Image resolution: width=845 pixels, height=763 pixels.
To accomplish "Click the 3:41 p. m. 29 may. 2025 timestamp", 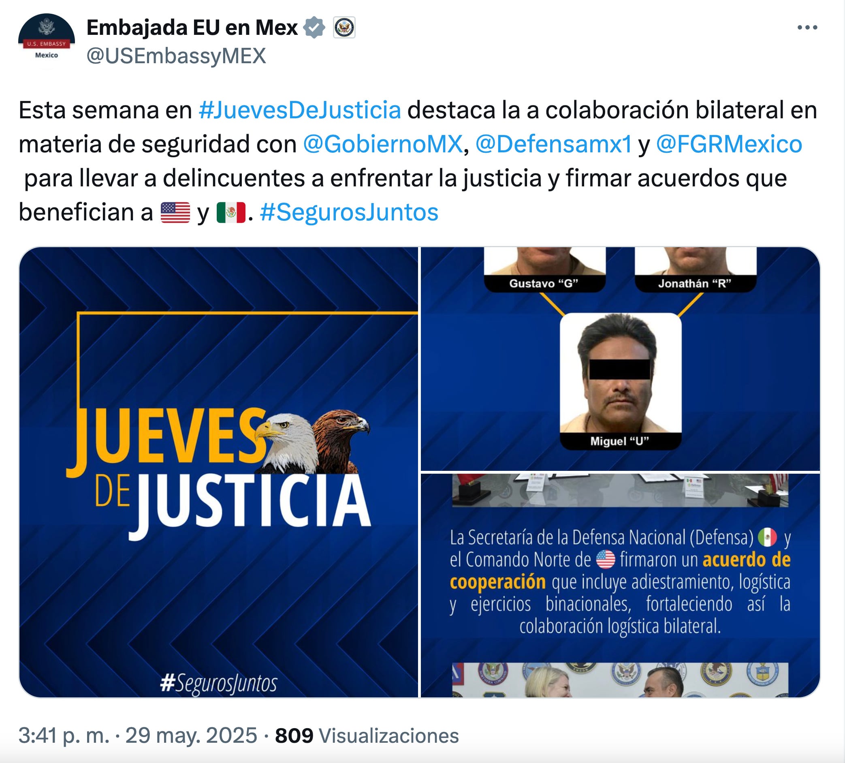I will point(137,735).
